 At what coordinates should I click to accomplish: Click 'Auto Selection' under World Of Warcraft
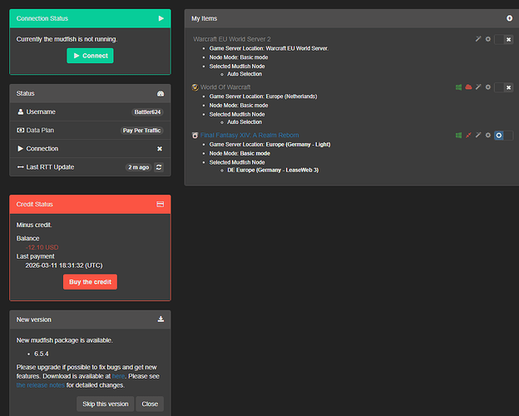pyautogui.click(x=245, y=122)
